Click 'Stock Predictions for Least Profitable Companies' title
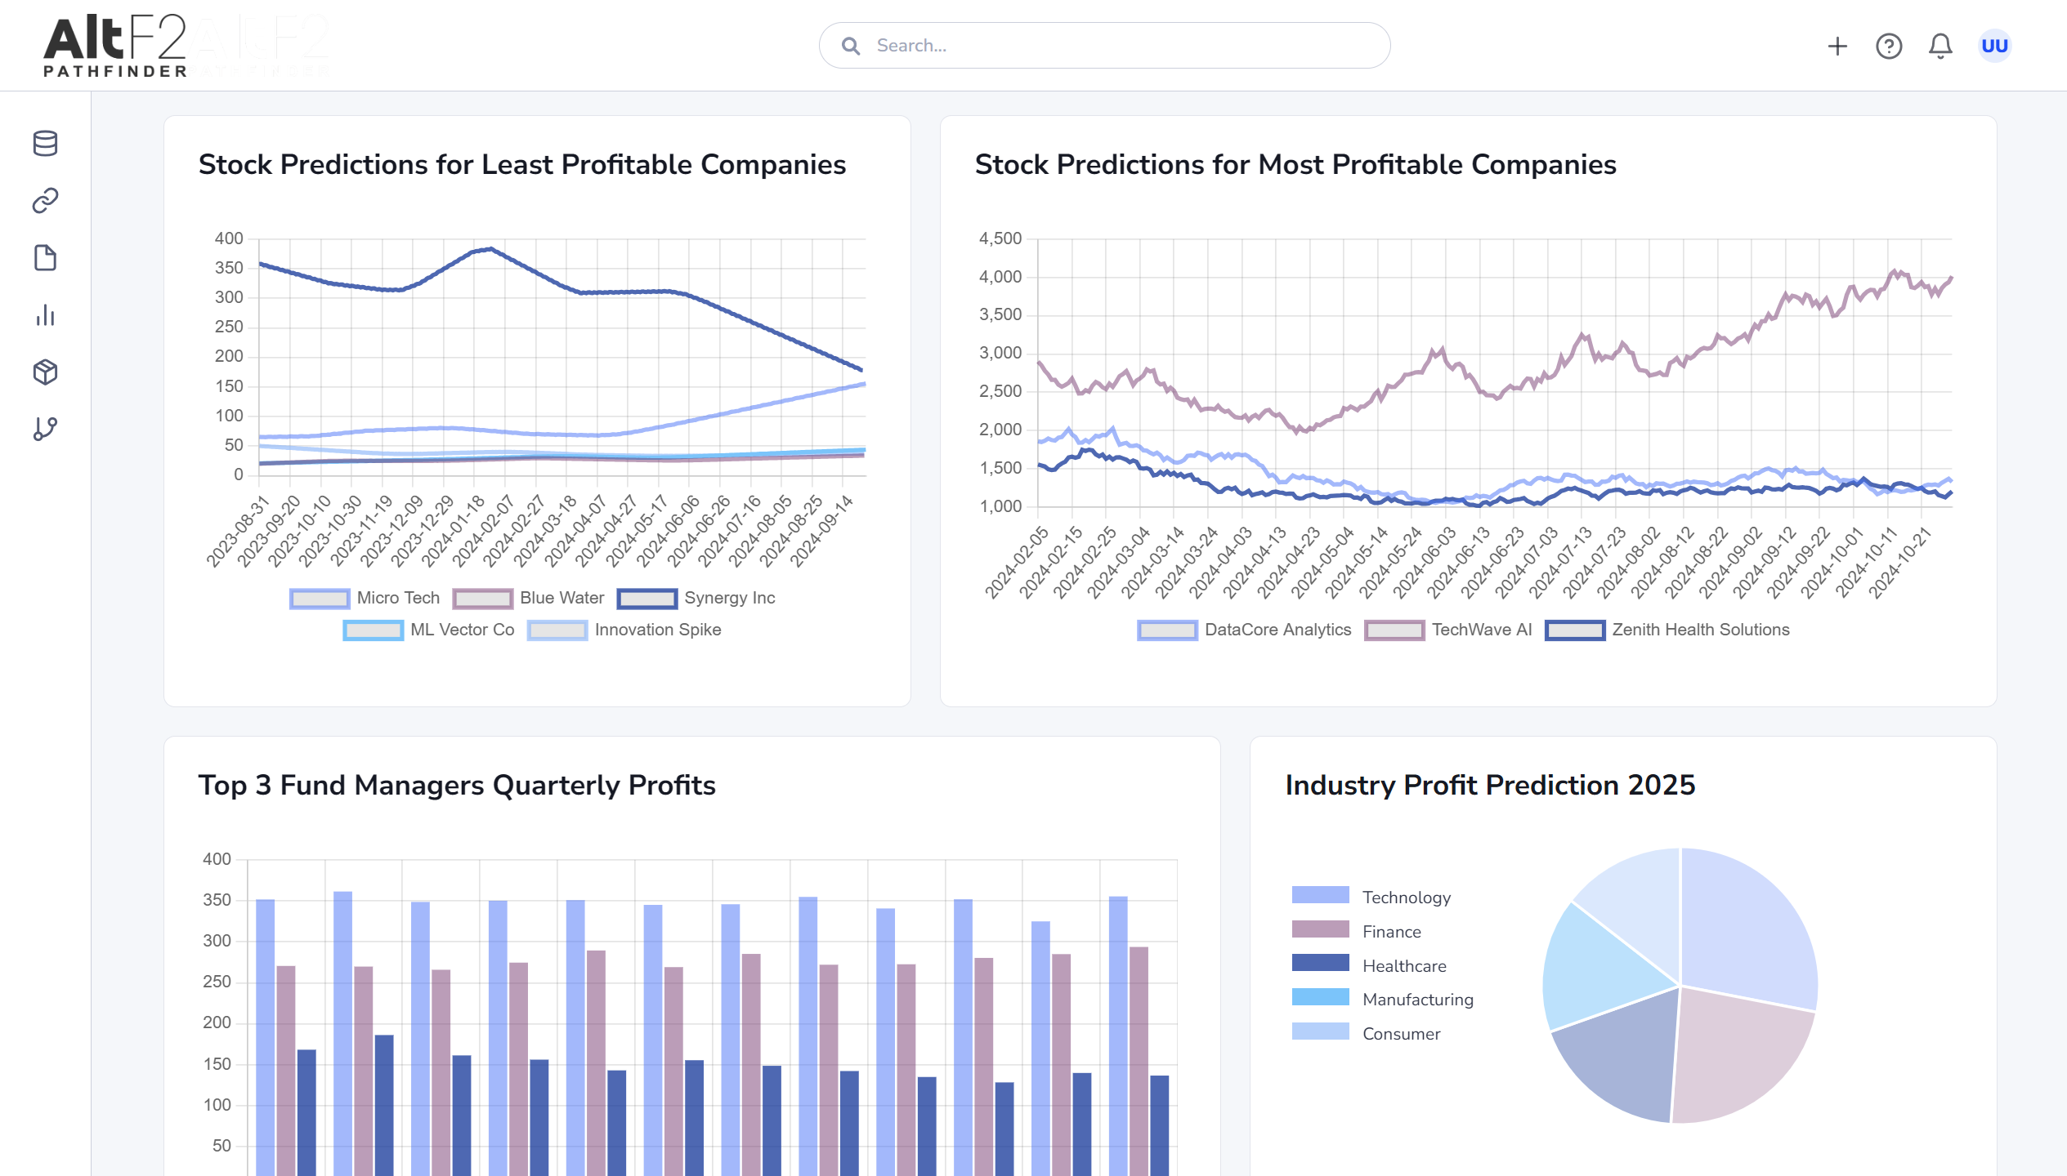 click(521, 164)
